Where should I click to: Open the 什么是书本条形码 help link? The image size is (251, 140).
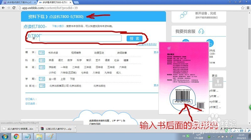[147, 44]
